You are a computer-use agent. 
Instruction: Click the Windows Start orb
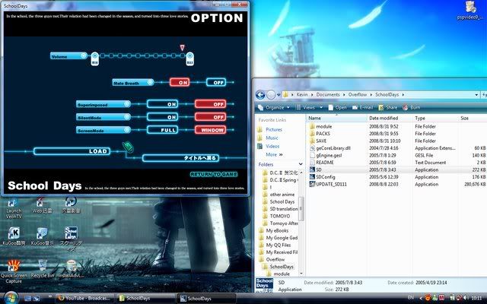coord(9,296)
